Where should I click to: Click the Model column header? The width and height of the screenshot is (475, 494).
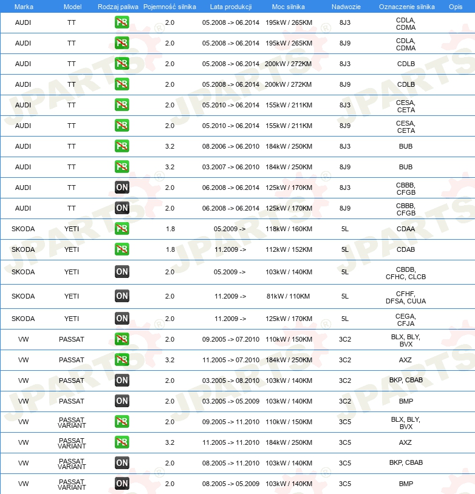[72, 7]
